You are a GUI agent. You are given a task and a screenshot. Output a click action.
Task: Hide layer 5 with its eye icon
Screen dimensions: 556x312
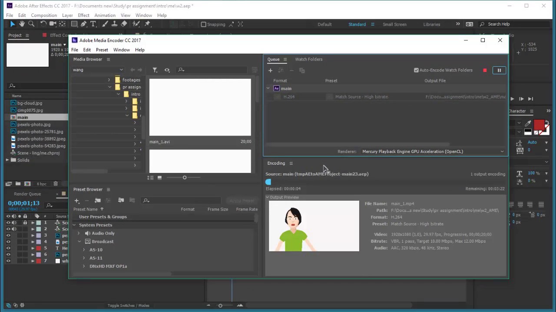click(x=8, y=248)
